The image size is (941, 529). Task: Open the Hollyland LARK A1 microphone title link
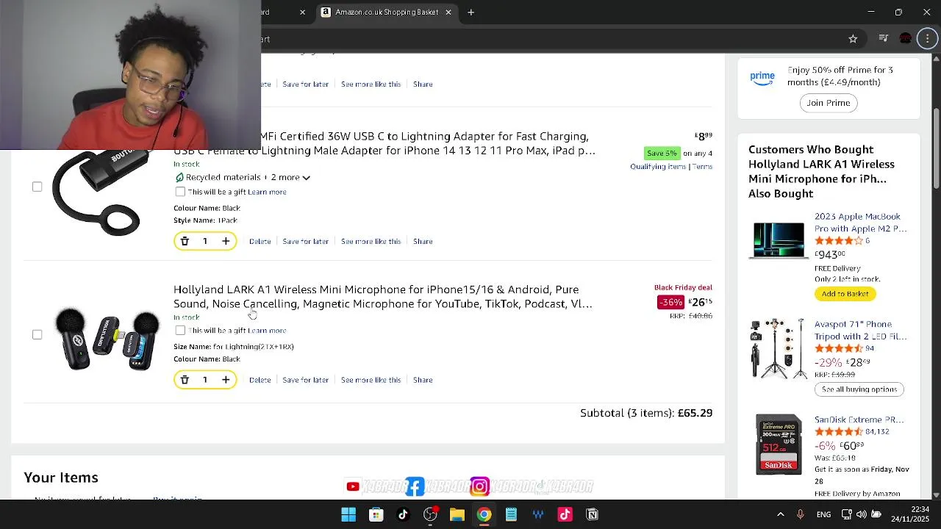(382, 297)
